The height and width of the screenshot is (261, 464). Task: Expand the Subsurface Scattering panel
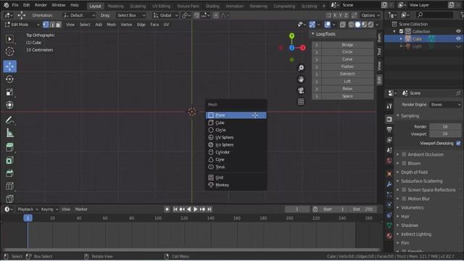click(421, 181)
